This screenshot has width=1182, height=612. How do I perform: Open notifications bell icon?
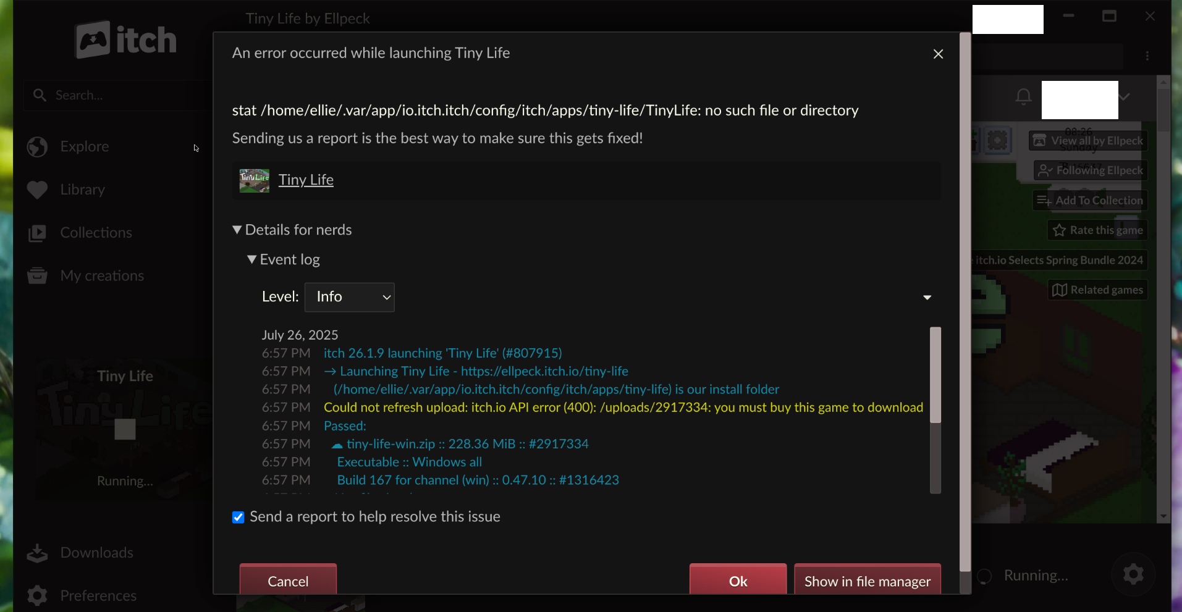tap(1023, 96)
